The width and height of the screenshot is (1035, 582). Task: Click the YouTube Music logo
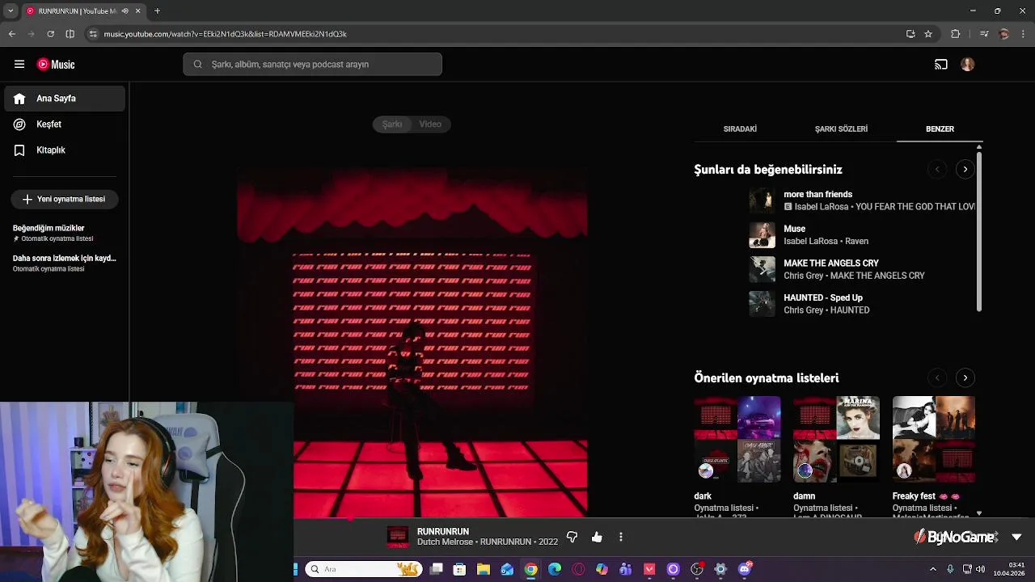pyautogui.click(x=56, y=64)
